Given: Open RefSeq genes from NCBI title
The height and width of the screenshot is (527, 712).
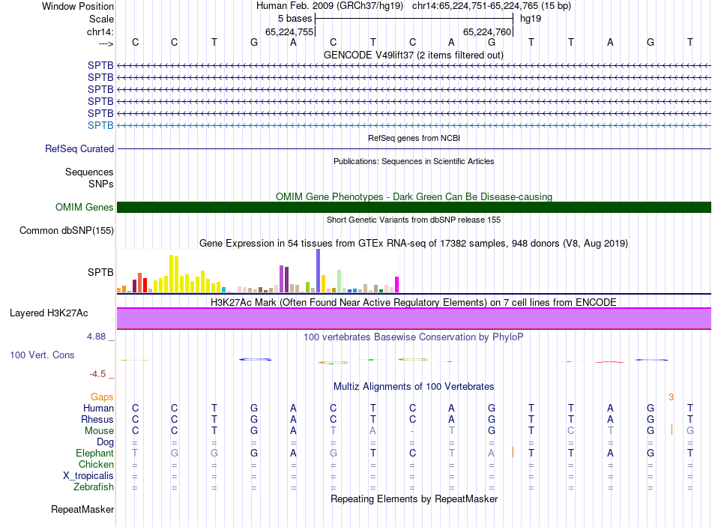Looking at the screenshot, I should click(414, 138).
